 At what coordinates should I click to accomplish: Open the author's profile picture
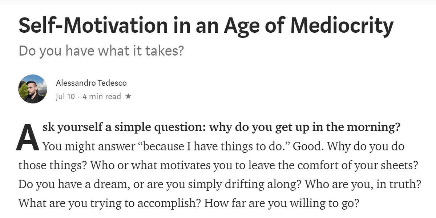click(x=33, y=89)
